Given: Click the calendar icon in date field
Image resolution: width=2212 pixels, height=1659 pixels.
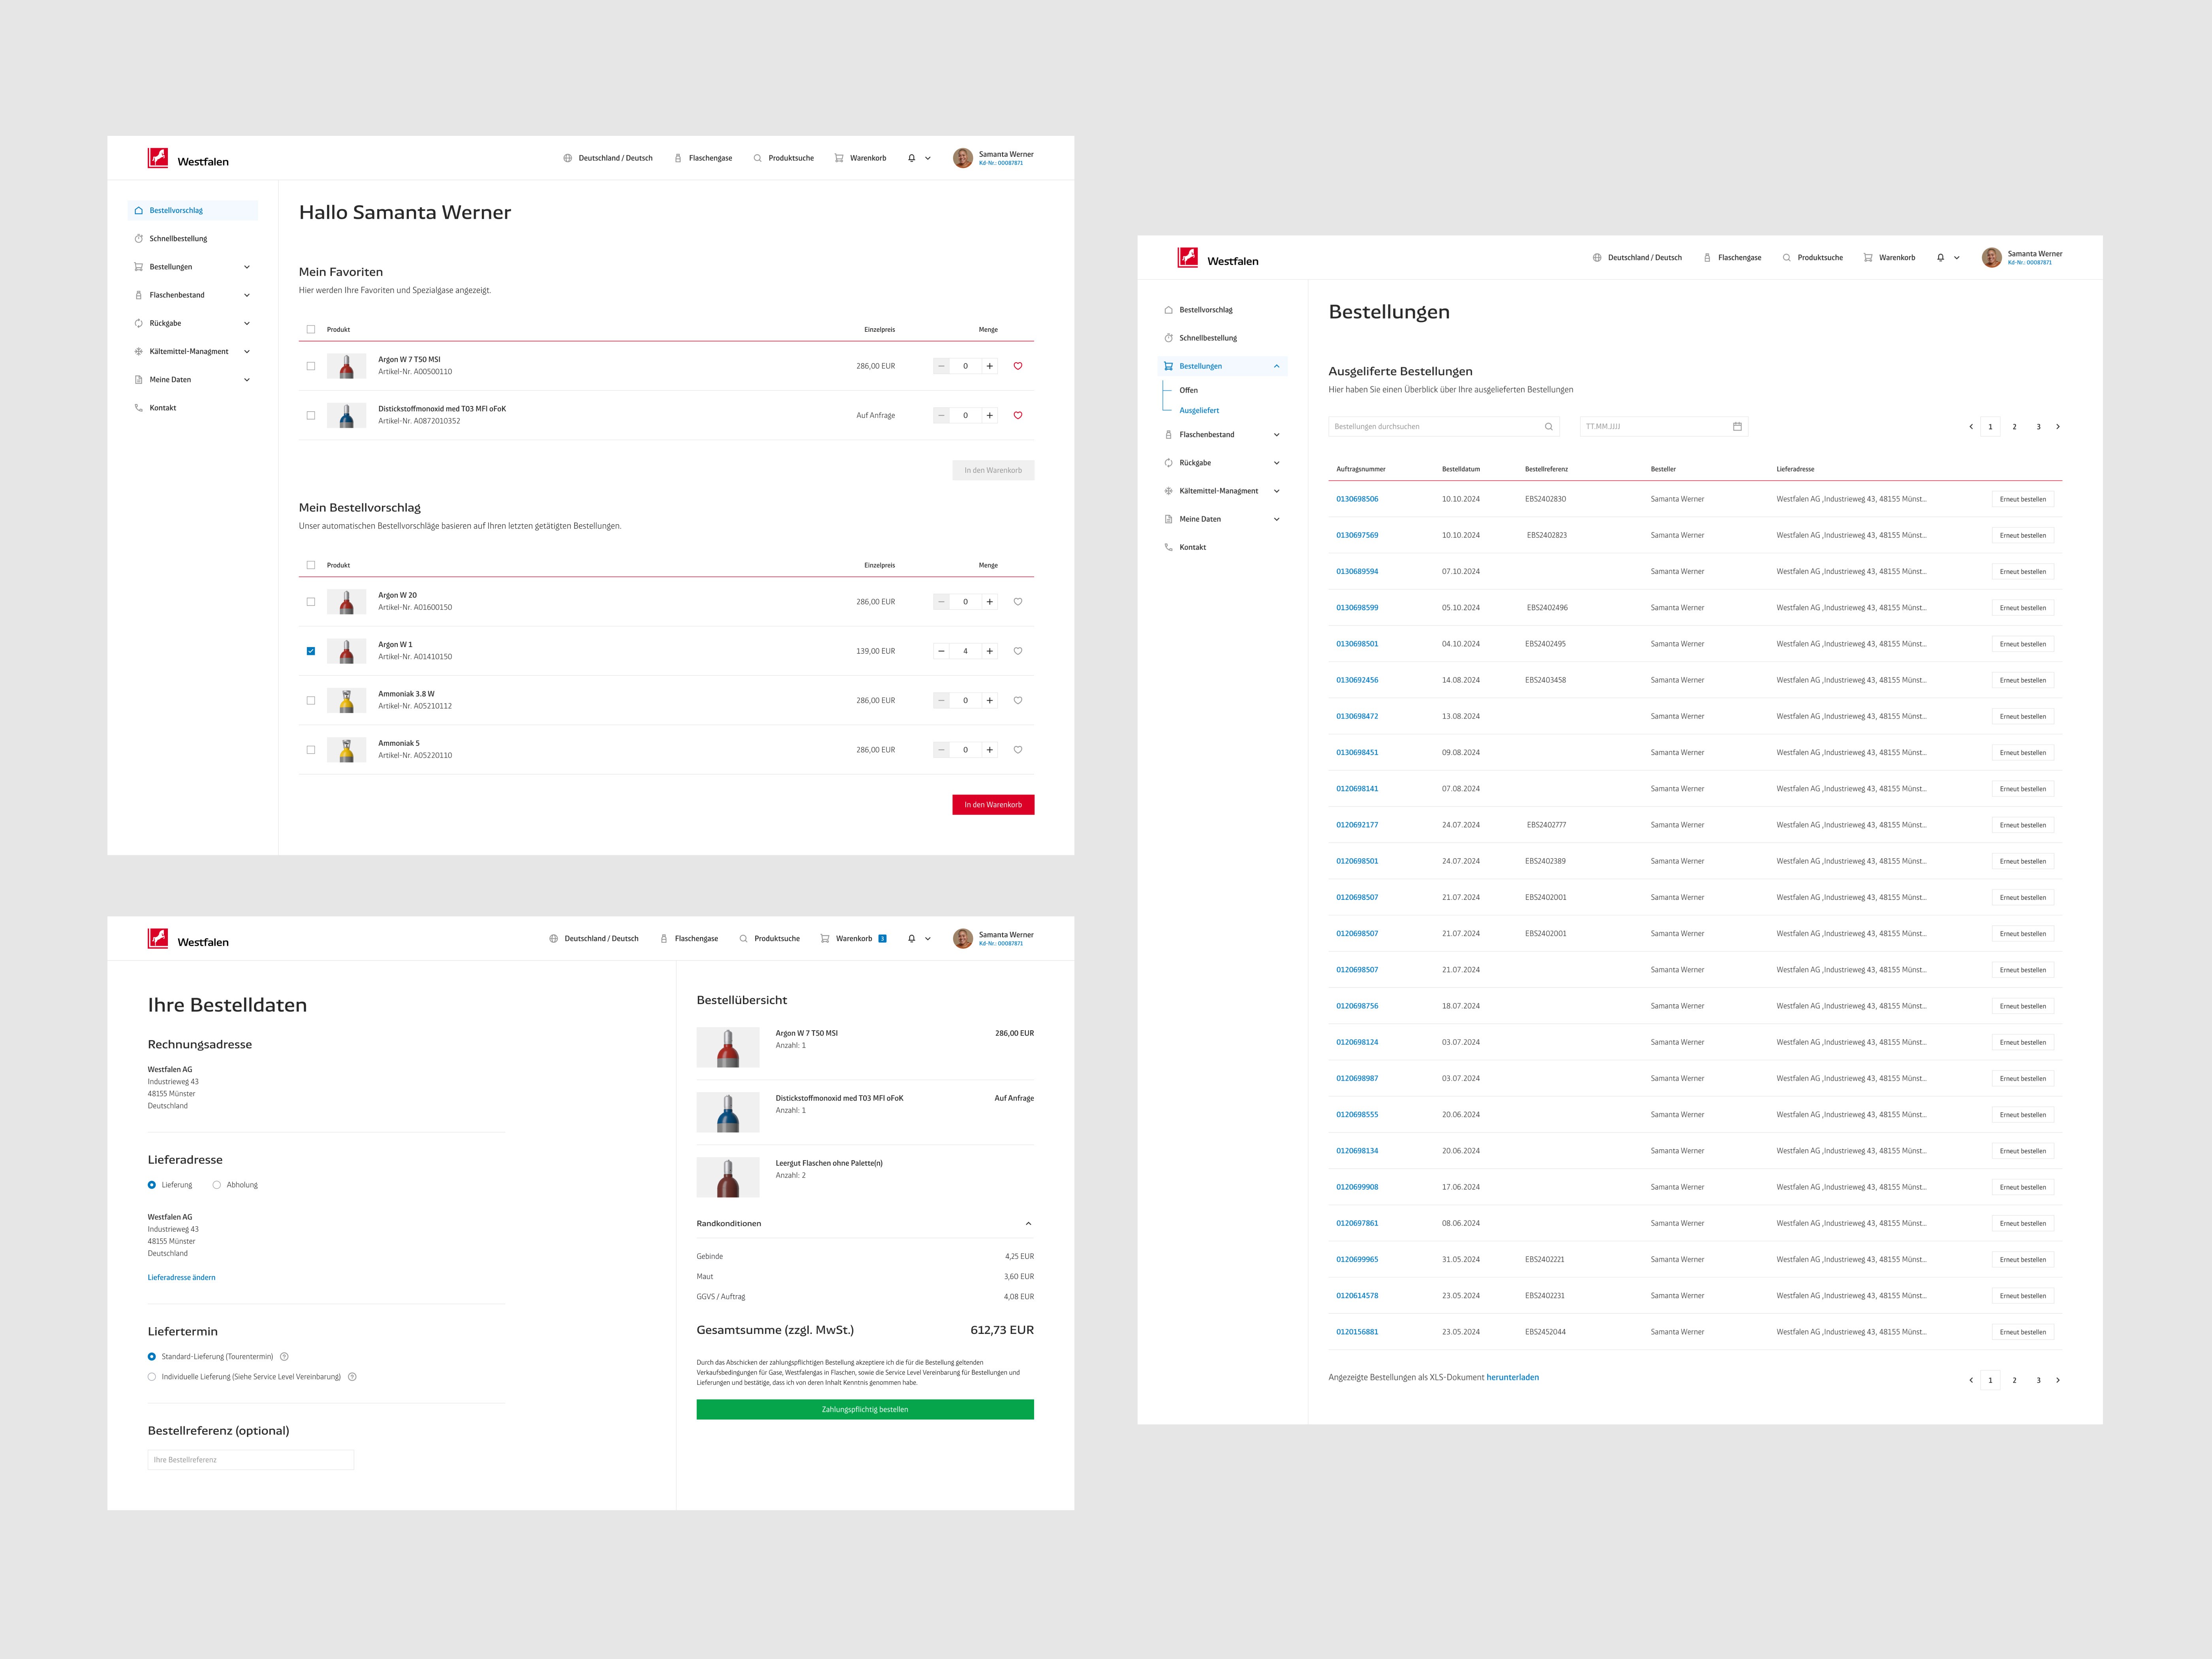Looking at the screenshot, I should coord(1737,427).
